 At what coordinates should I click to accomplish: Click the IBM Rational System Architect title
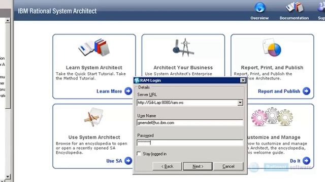(57, 11)
